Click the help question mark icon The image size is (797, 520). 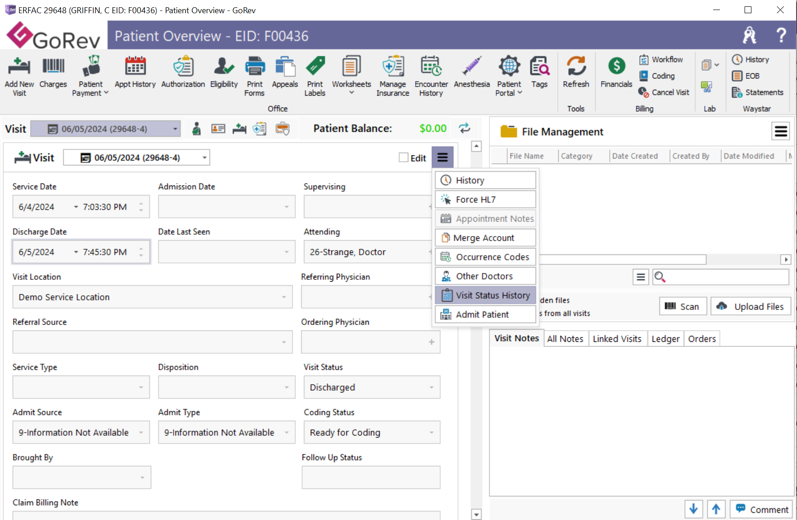coord(781,35)
